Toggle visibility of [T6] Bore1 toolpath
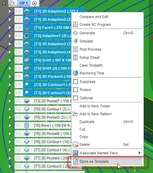Image resolution: width=153 pixels, height=173 pixels. tap(19, 125)
